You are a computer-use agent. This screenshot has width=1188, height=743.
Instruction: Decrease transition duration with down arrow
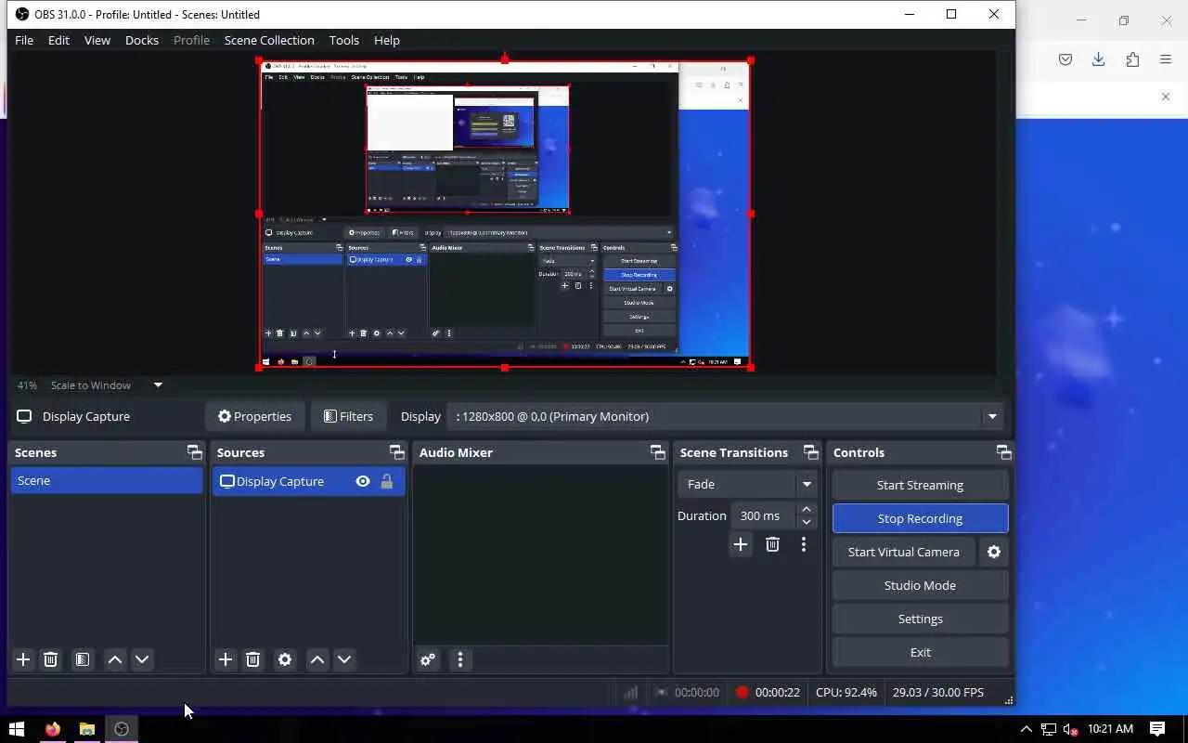[x=807, y=522]
